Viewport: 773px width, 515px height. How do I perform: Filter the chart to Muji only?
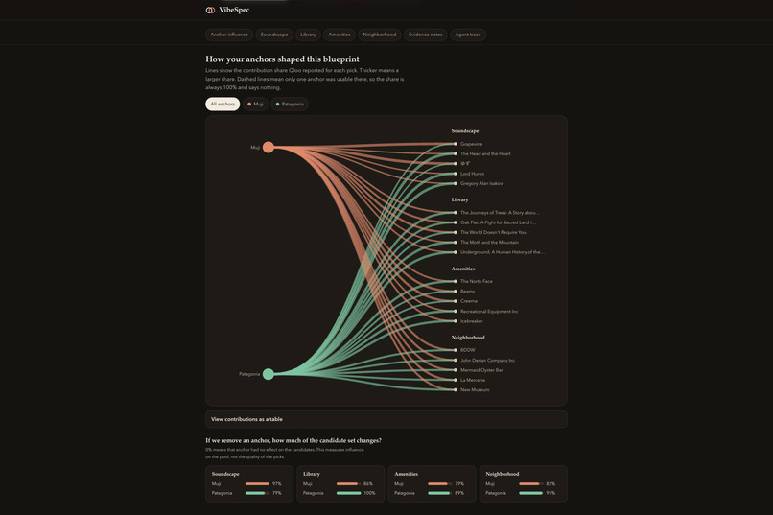[255, 104]
